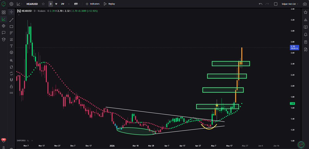Open the grid dashboard icon in left sidebar

(x=4, y=12)
